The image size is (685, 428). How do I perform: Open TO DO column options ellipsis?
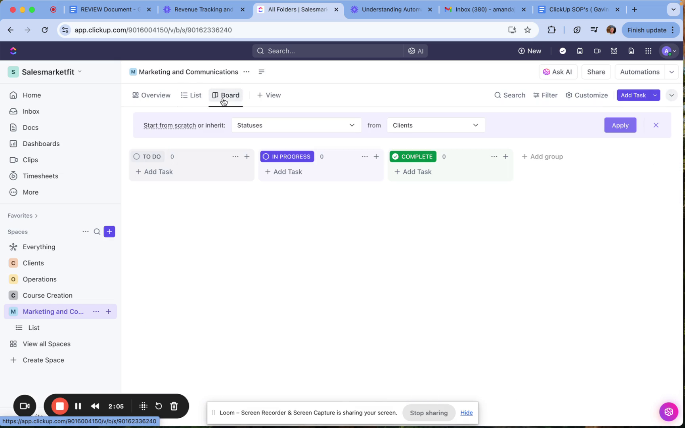pos(235,157)
